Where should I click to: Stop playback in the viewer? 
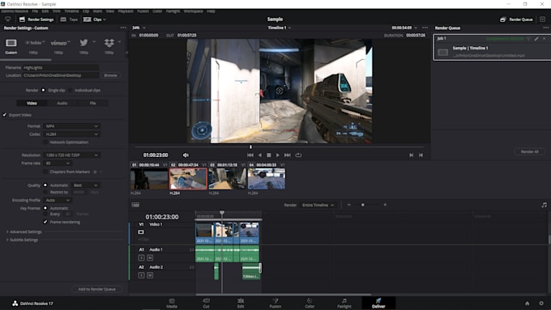269,155
